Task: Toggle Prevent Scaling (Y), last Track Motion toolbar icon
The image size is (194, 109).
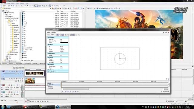Action: [x=79, y=35]
